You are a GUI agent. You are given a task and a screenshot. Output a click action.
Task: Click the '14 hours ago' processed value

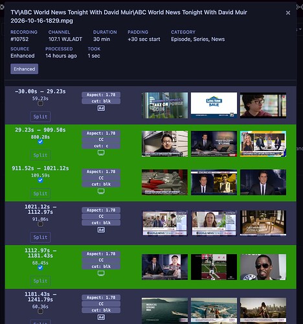point(61,56)
